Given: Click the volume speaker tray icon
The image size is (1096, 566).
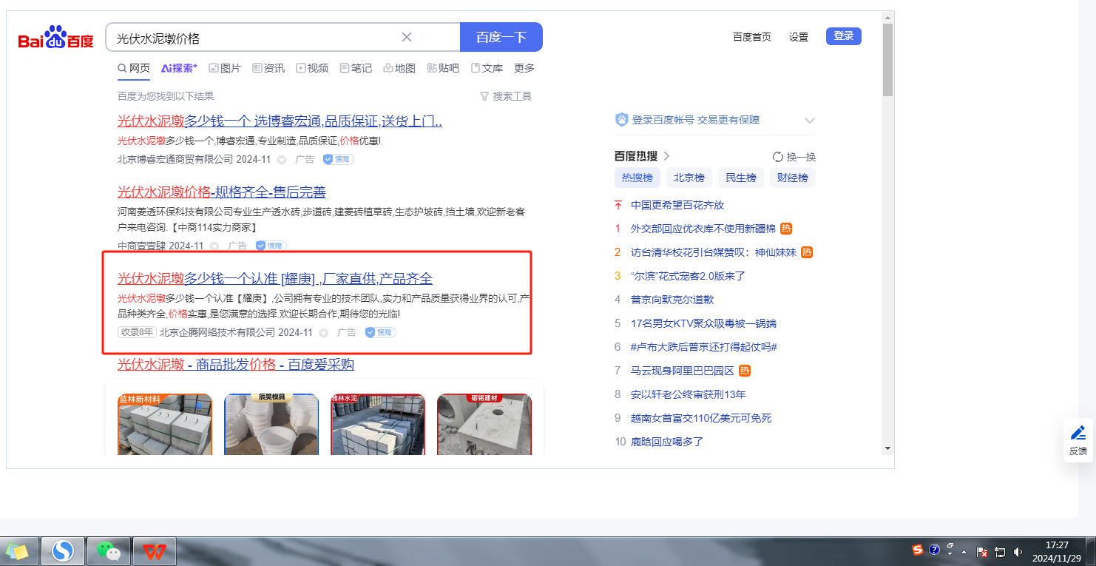Looking at the screenshot, I should pyautogui.click(x=1018, y=551).
